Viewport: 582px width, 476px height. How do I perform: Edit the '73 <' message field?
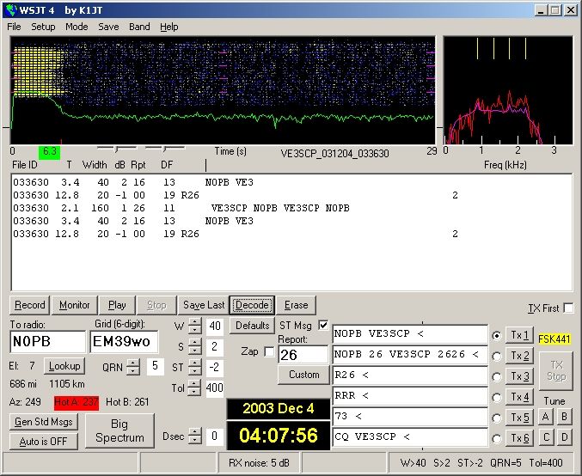410,416
